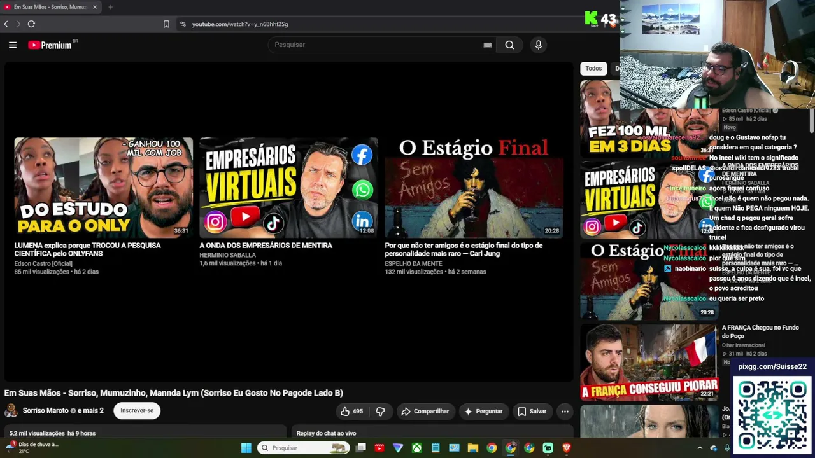Play the 'DO ESTUDO PARA O ONLY' endscreen video

click(103, 187)
